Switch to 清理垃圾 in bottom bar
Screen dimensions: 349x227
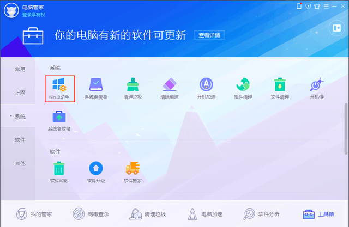(148, 214)
